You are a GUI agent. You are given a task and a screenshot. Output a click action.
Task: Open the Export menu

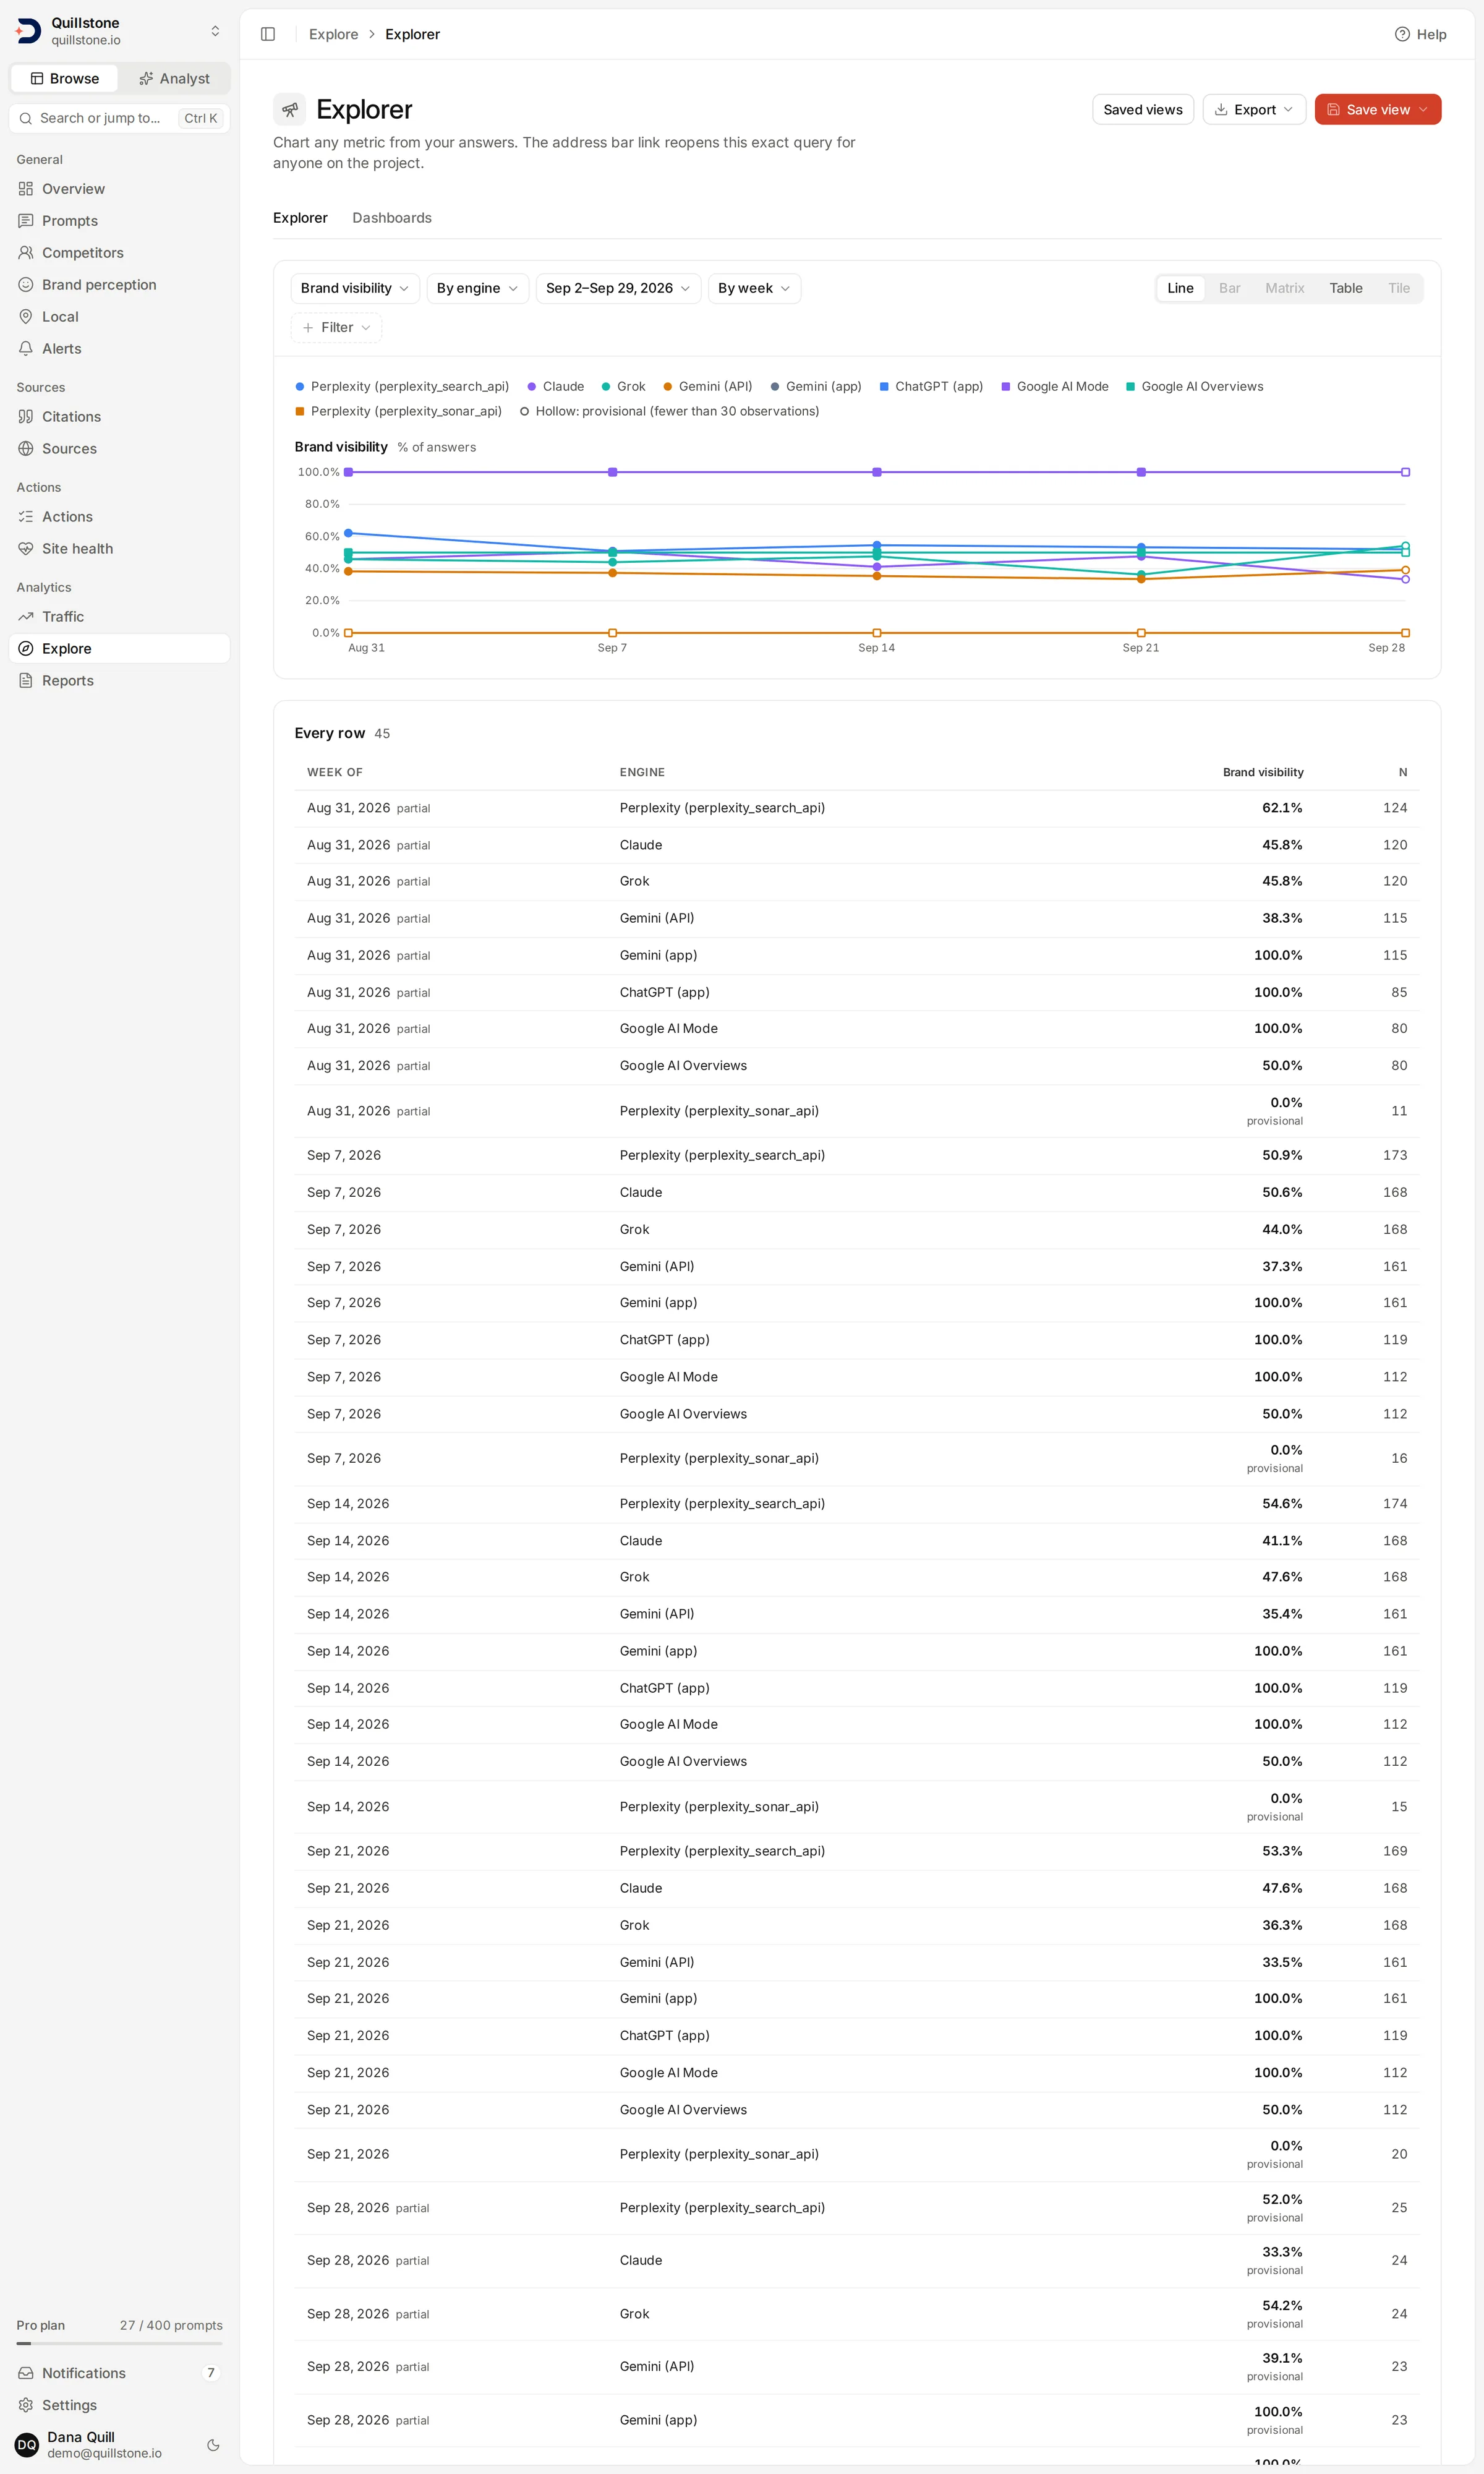click(1254, 110)
